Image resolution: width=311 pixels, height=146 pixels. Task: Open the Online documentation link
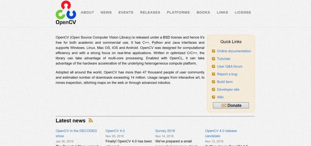[x=234, y=51]
